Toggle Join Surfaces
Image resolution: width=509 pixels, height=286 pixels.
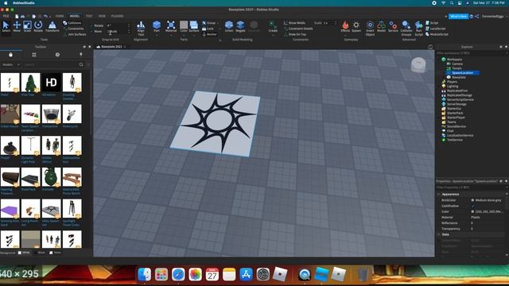point(75,34)
